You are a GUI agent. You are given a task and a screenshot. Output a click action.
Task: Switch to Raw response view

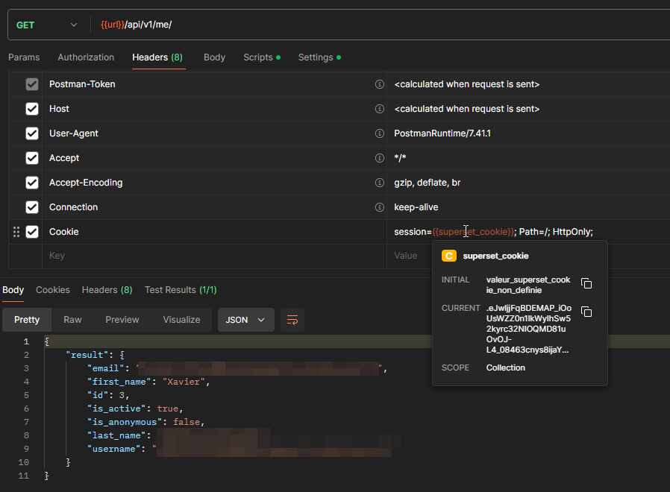tap(72, 320)
